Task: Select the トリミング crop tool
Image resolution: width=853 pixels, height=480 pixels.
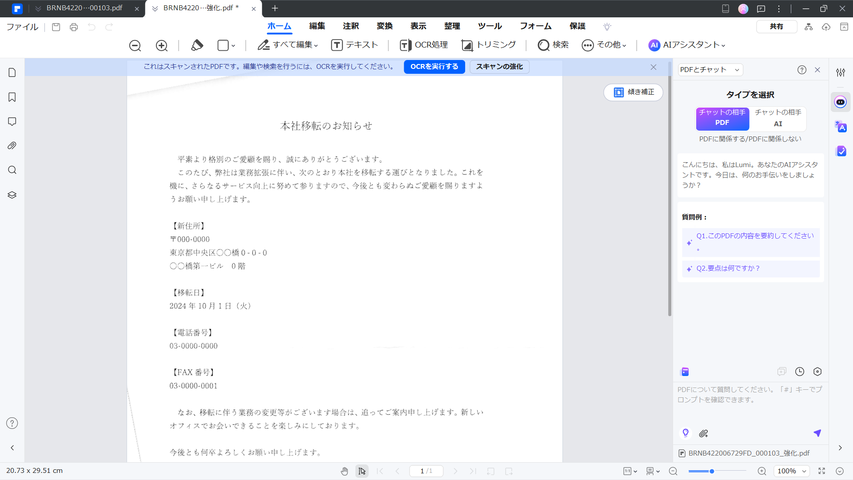Action: tap(489, 45)
